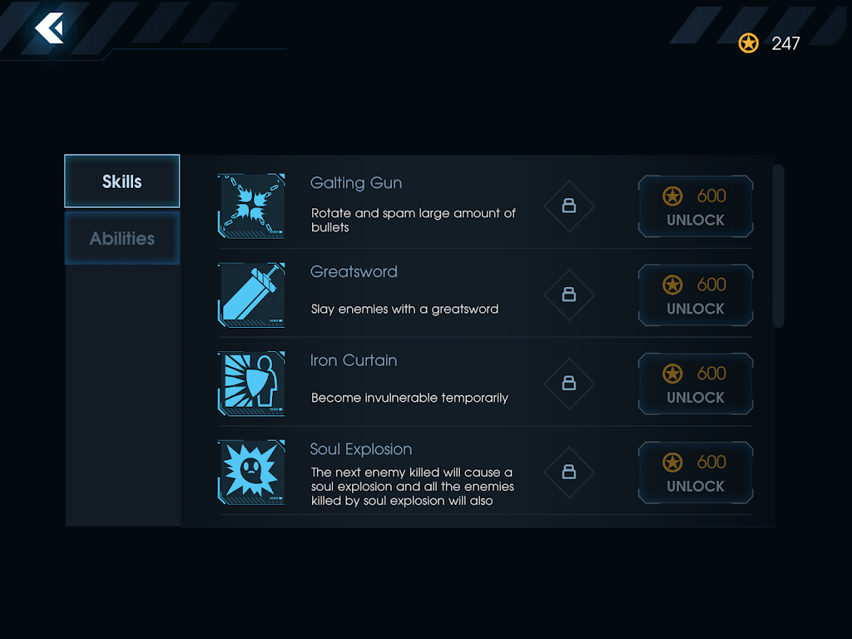
Task: Select the Galting Gun skill icon
Action: (251, 206)
